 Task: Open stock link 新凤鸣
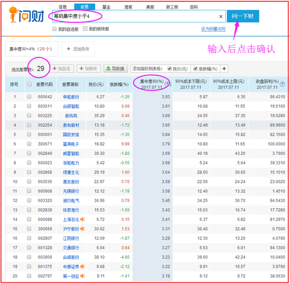(71, 116)
